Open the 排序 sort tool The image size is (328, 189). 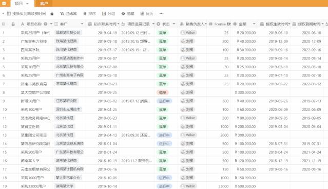tap(89, 13)
